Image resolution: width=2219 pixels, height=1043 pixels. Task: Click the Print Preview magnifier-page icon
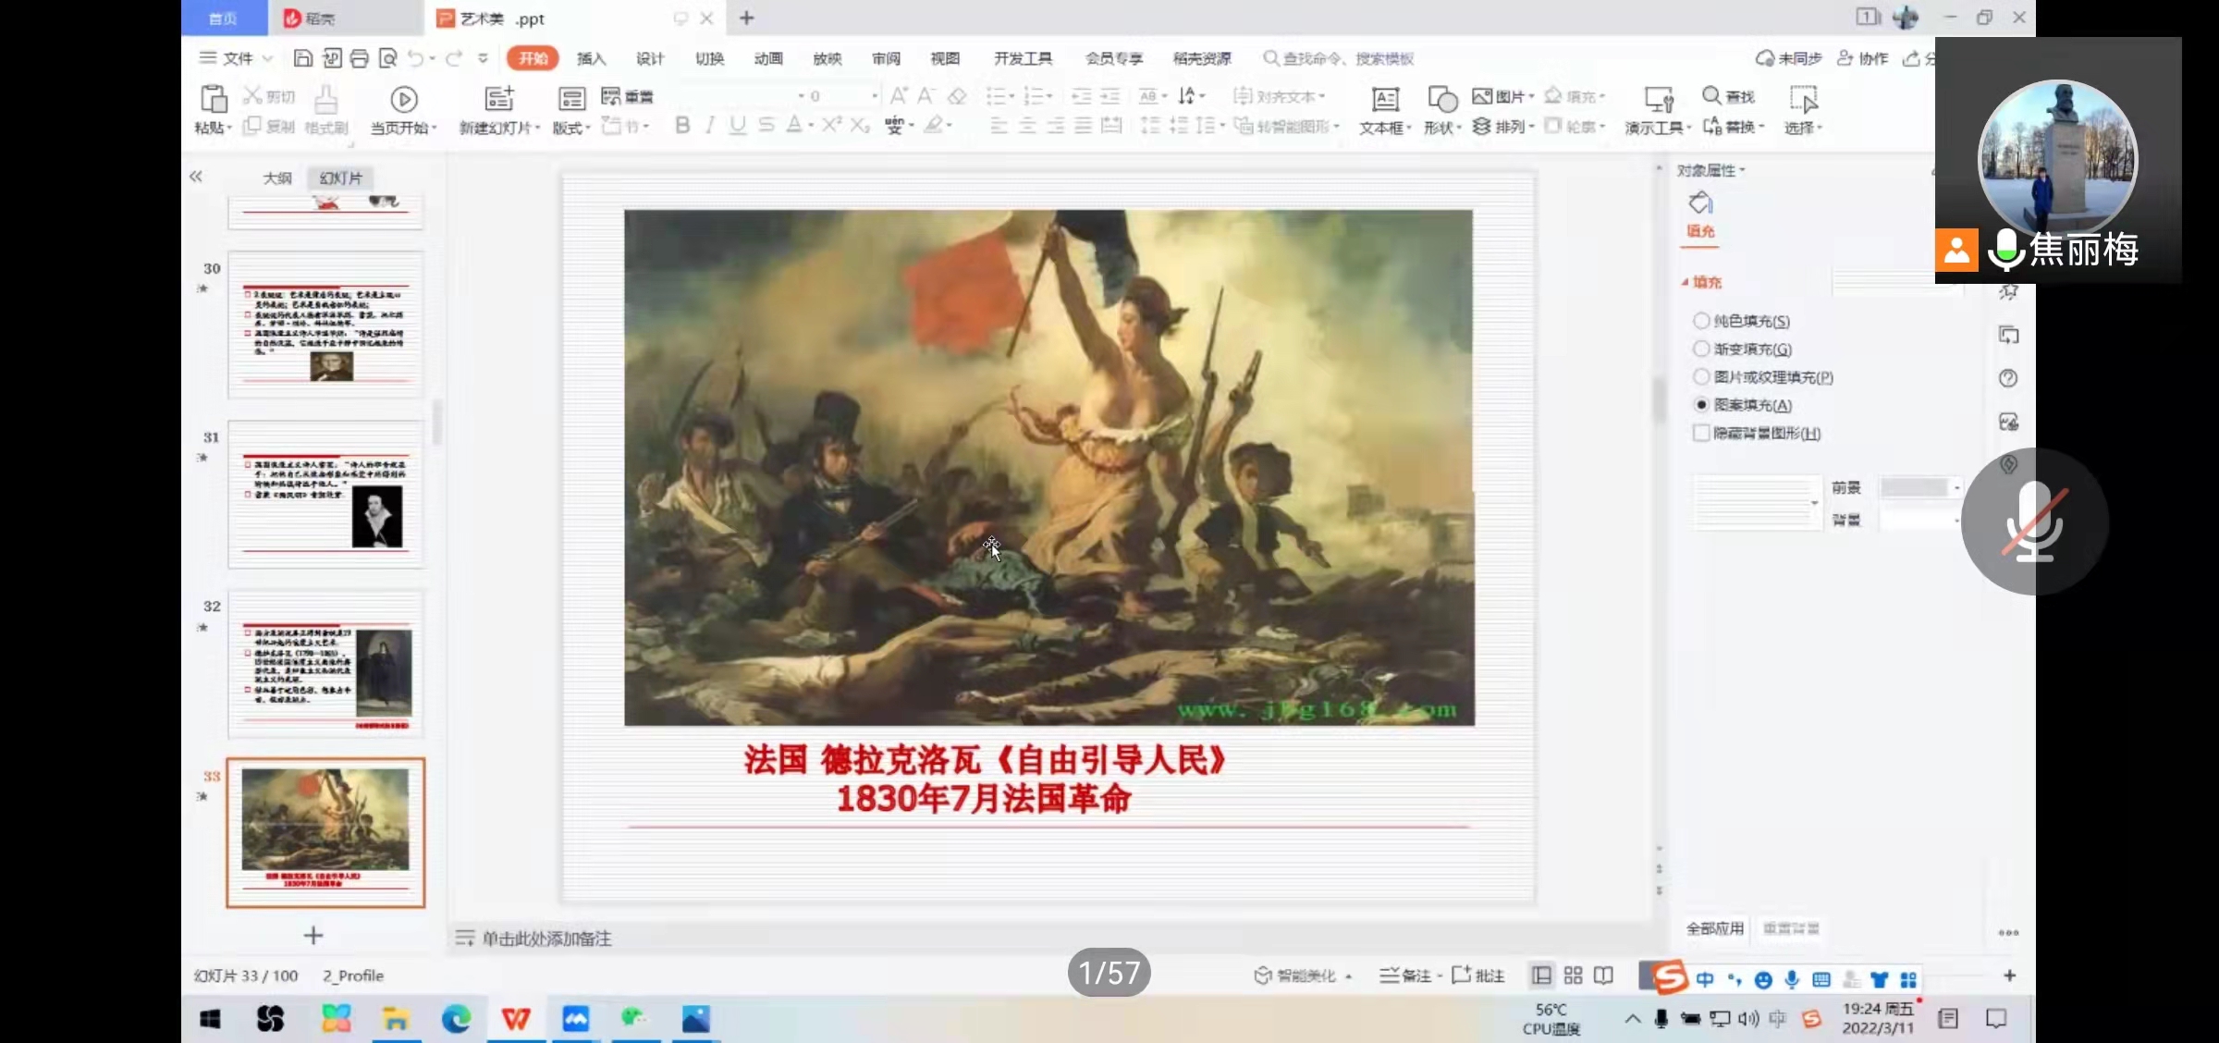387,58
